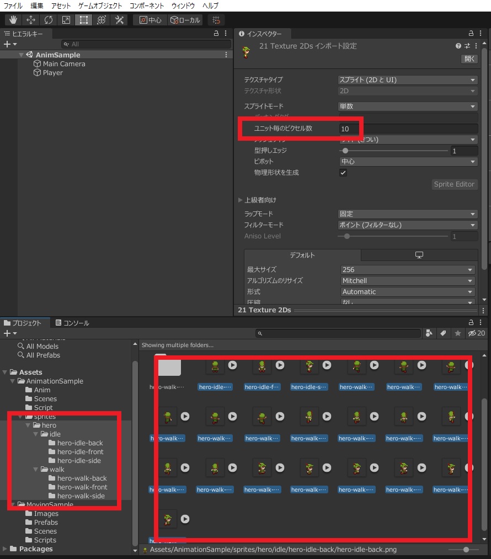Open ラップモード dropdown
Screen dimensions: 491x559
click(x=408, y=214)
